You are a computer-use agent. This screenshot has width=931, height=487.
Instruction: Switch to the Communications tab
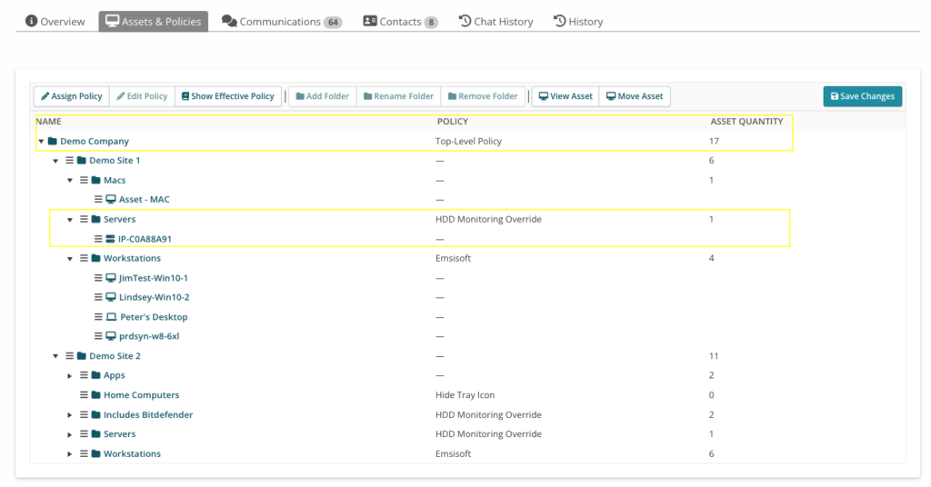tap(282, 21)
